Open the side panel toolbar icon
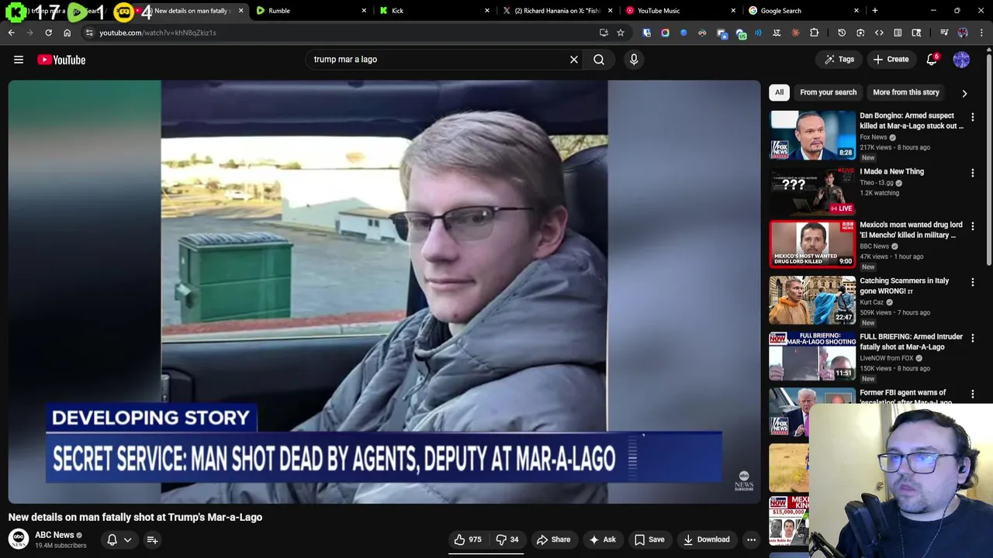 tap(898, 33)
